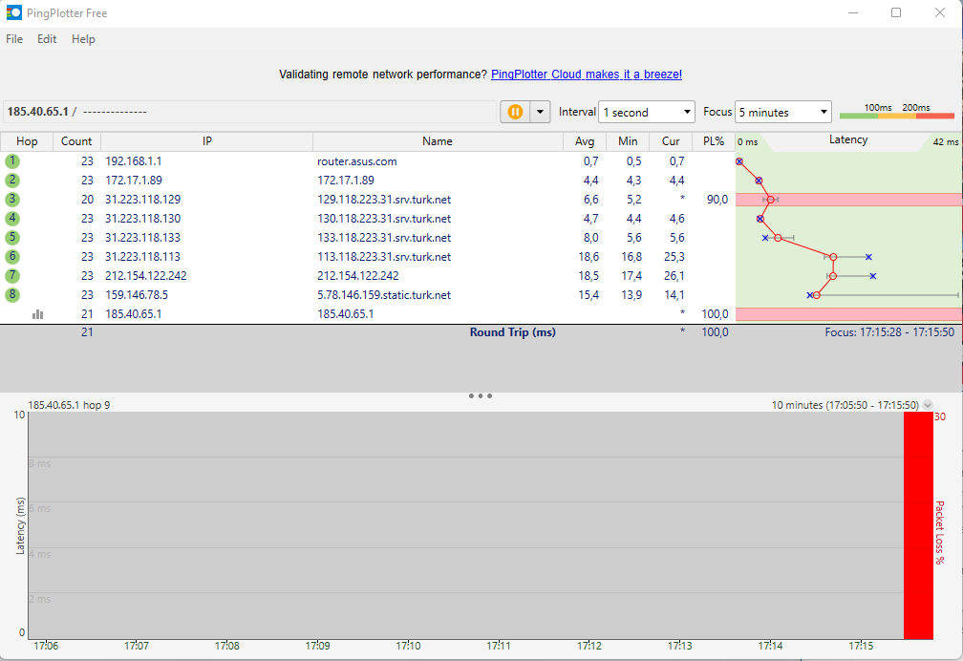
Task: Pause tracing with the orange pause button
Action: coord(515,112)
